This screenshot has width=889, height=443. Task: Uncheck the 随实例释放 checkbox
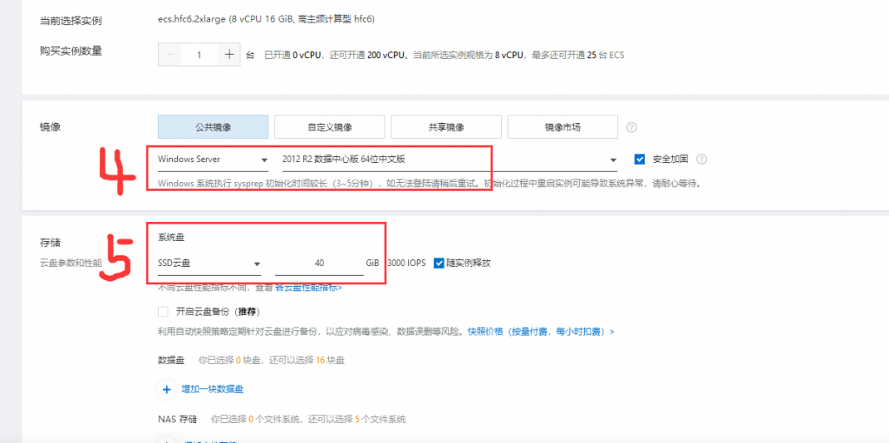(x=439, y=263)
